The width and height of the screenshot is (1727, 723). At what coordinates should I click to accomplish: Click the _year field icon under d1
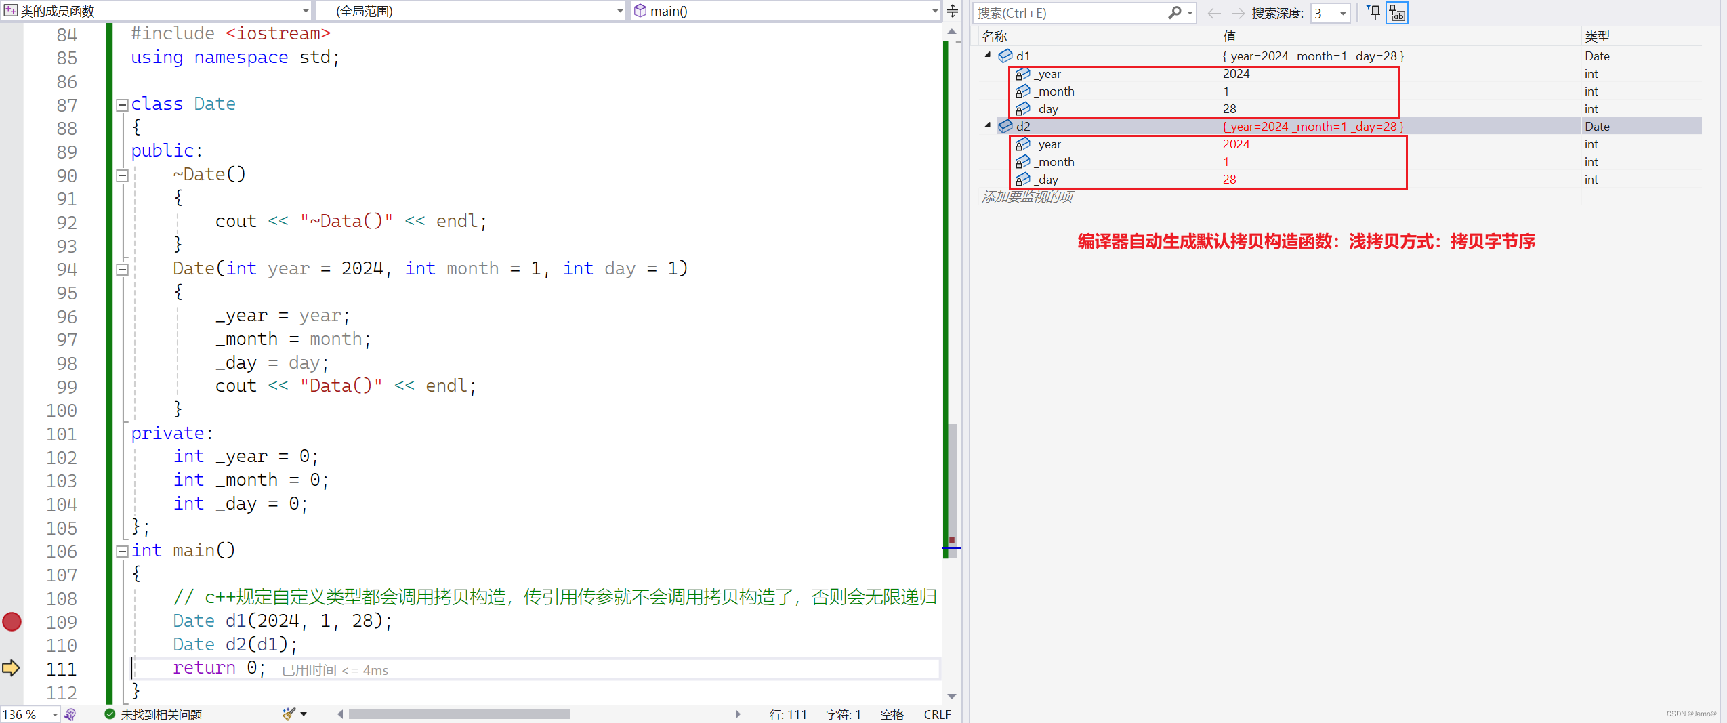coord(1022,74)
